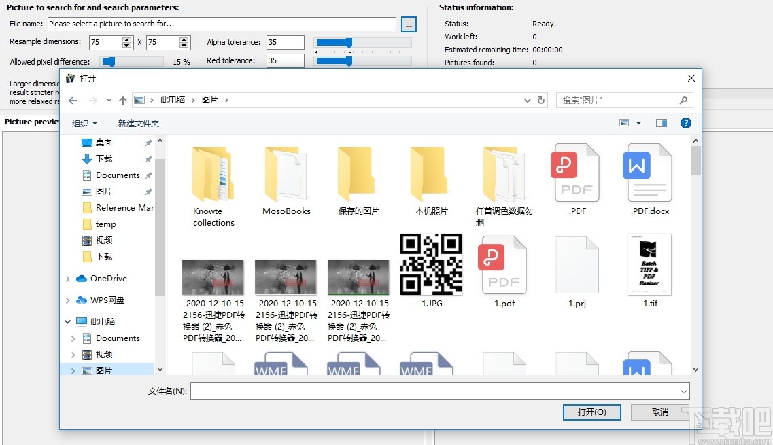Viewport: 773px width, 445px height.
Task: Collapse the 此电脑 tree node in the sidebar
Action: coord(67,321)
